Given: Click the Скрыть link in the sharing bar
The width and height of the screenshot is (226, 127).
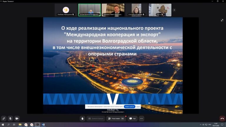Looking at the screenshot, I should 138,107.
